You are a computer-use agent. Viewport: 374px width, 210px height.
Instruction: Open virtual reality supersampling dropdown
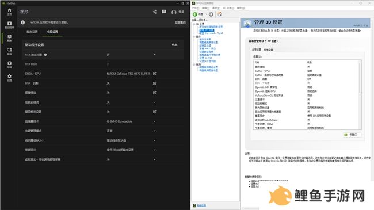[x=155, y=159]
